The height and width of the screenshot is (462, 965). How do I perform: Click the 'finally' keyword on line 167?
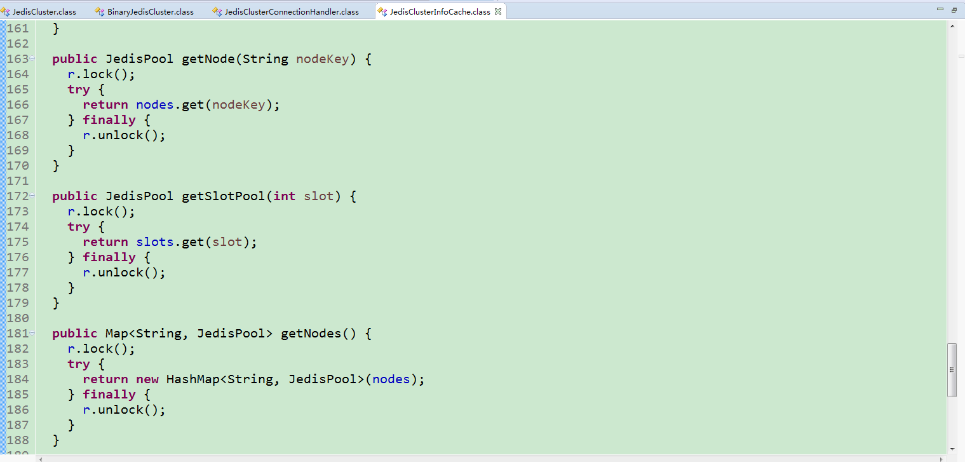(109, 119)
